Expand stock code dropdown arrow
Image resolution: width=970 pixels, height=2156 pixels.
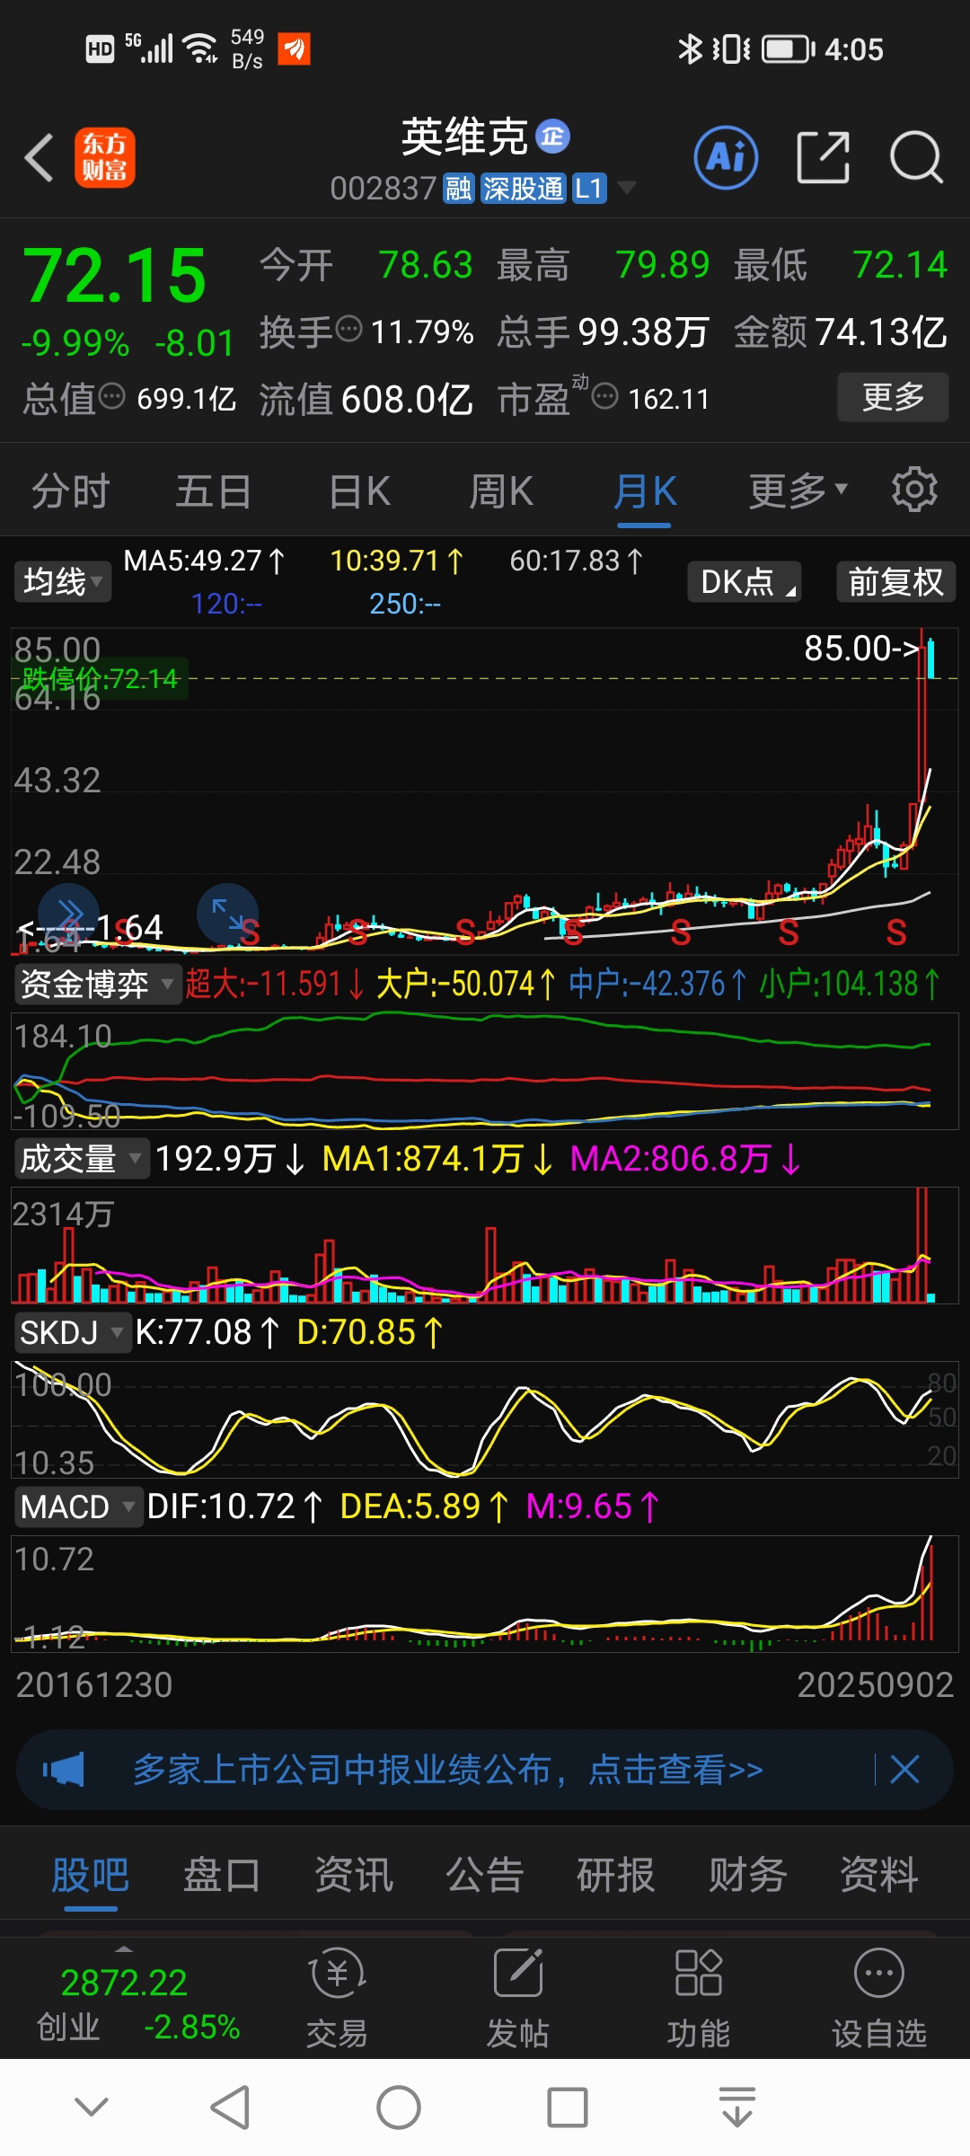click(x=627, y=188)
